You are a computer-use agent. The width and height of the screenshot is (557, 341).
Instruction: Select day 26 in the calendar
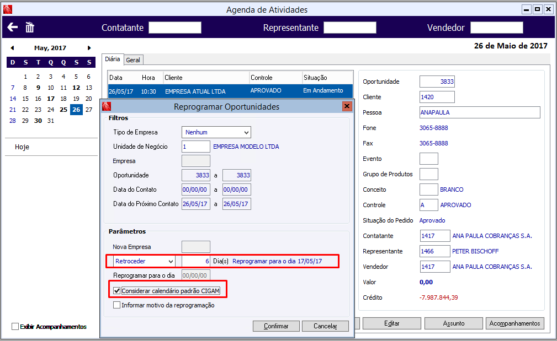pyautogui.click(x=76, y=110)
